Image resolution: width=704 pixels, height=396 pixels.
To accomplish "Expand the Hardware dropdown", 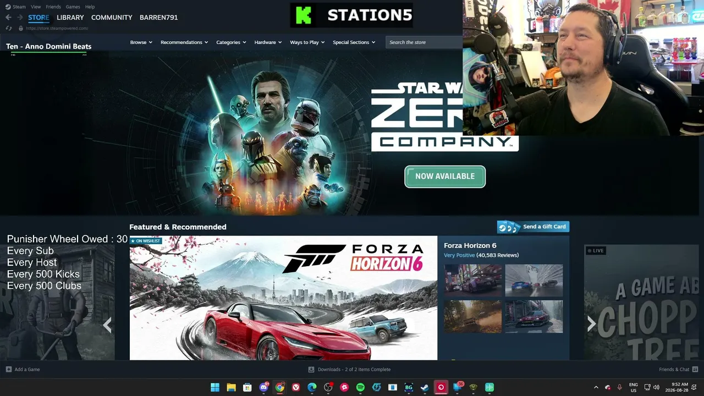I will click(x=268, y=42).
